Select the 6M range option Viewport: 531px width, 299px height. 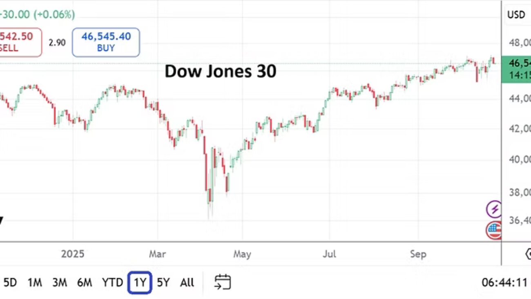pyautogui.click(x=85, y=282)
